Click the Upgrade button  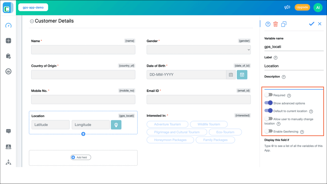pos(302,7)
